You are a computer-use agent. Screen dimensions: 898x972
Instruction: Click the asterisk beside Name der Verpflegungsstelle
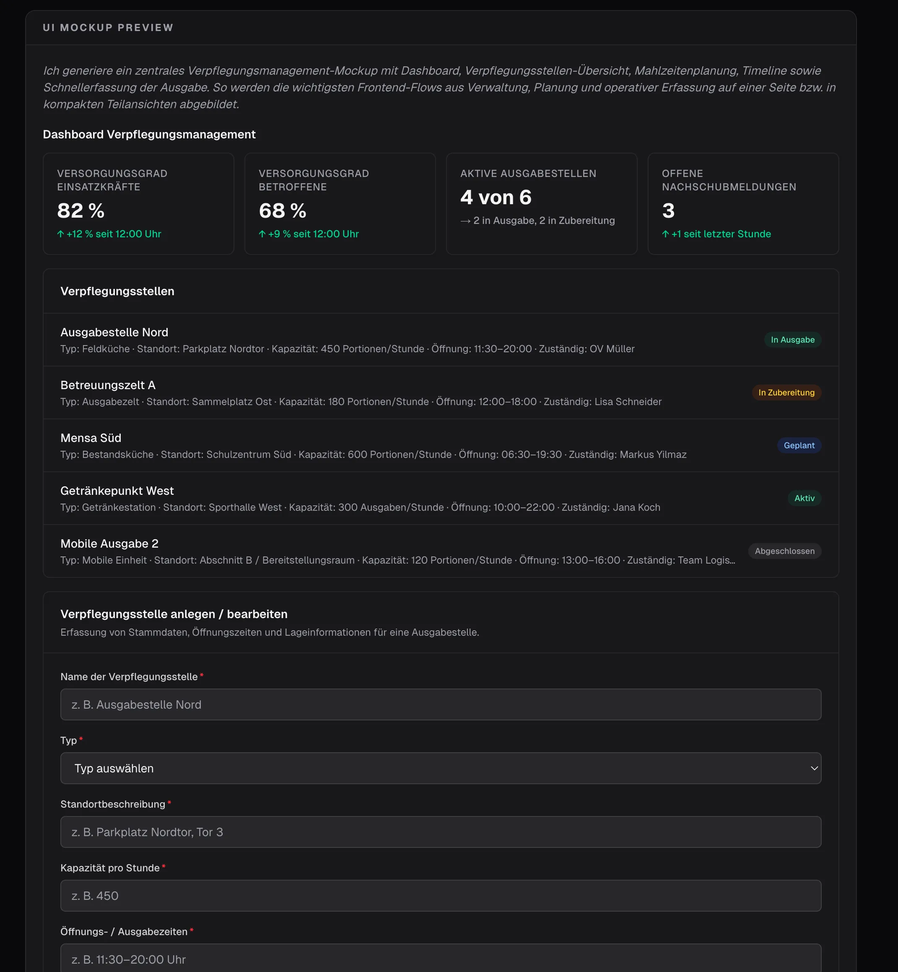tap(202, 676)
